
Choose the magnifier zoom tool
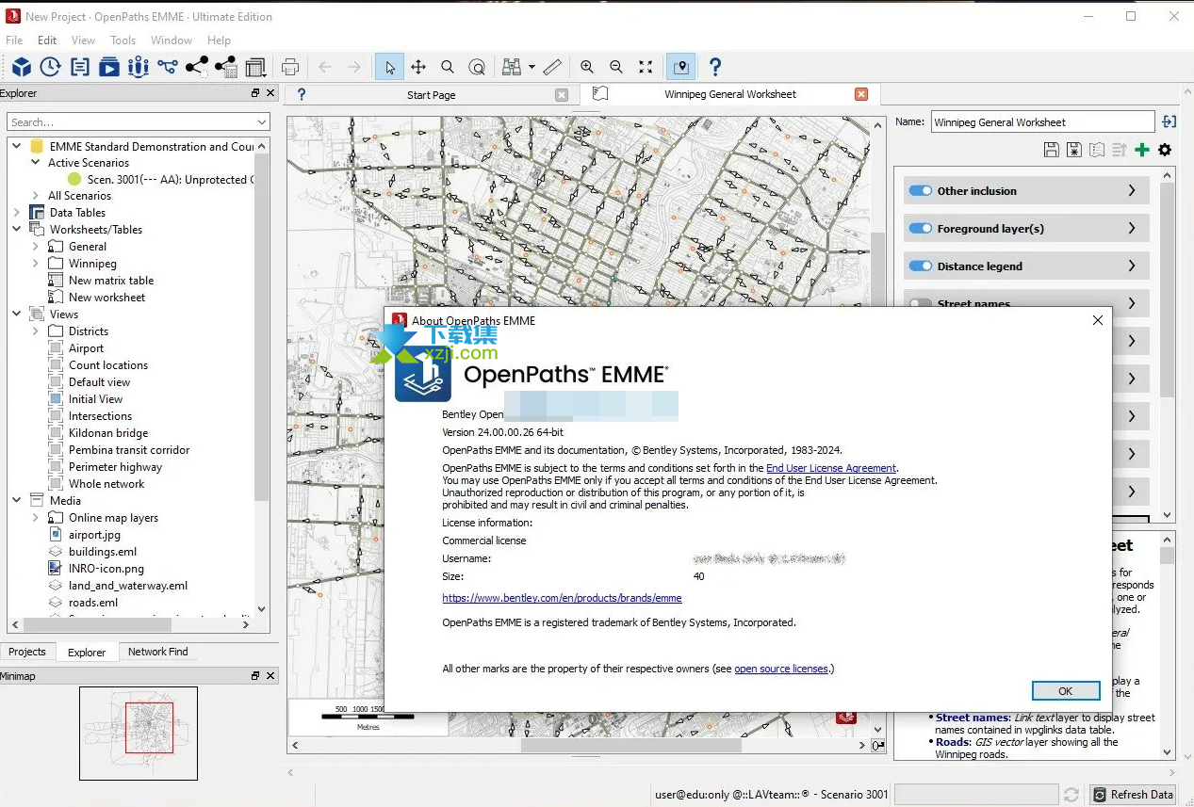448,67
